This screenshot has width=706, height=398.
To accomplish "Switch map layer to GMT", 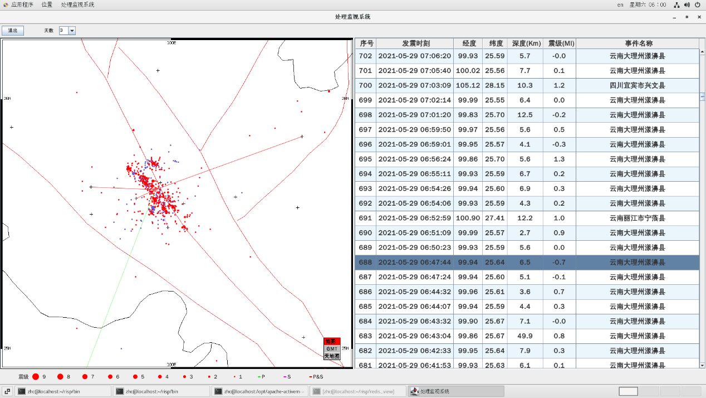I will pyautogui.click(x=332, y=348).
